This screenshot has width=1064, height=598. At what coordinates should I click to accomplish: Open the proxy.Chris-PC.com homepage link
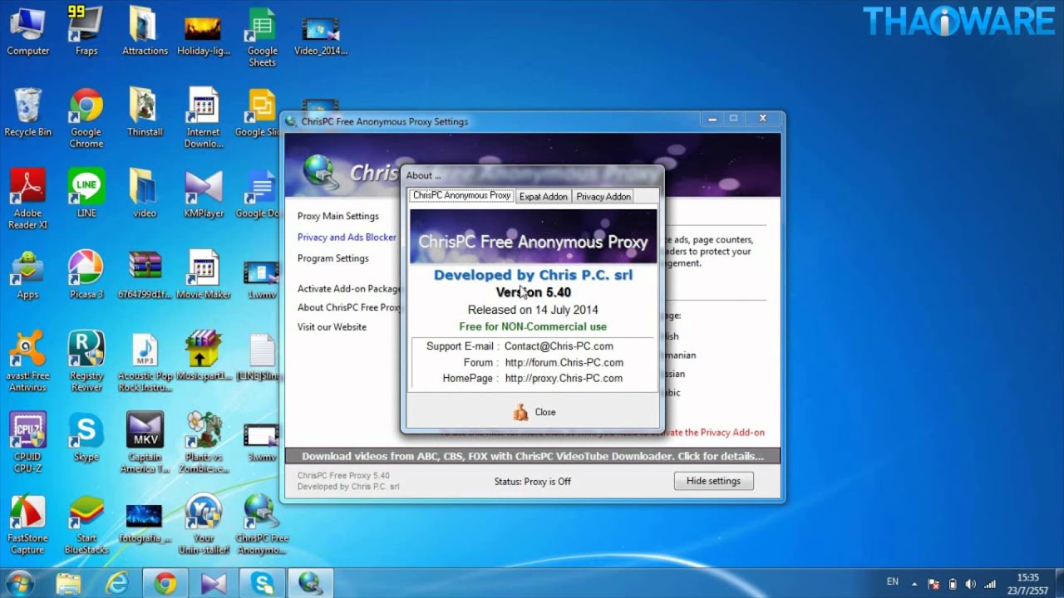coord(564,378)
